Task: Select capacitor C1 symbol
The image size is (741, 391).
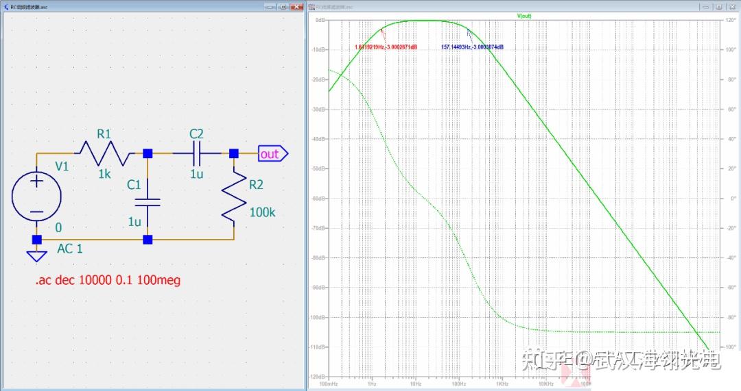Action: coord(148,202)
